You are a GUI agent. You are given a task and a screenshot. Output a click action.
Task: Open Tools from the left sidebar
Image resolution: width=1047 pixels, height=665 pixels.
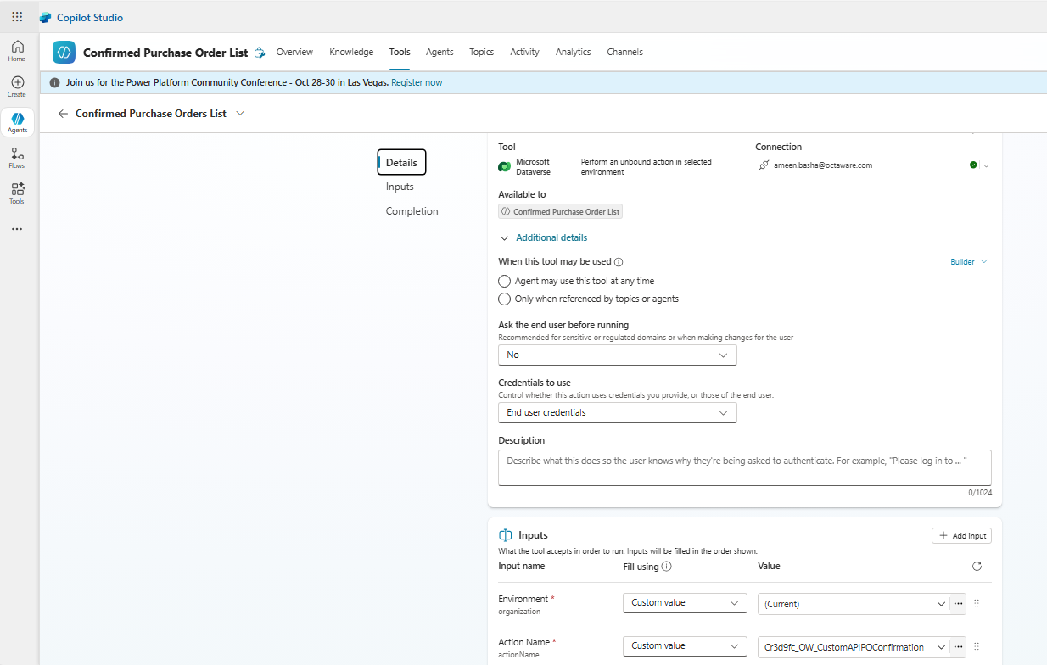(x=17, y=193)
